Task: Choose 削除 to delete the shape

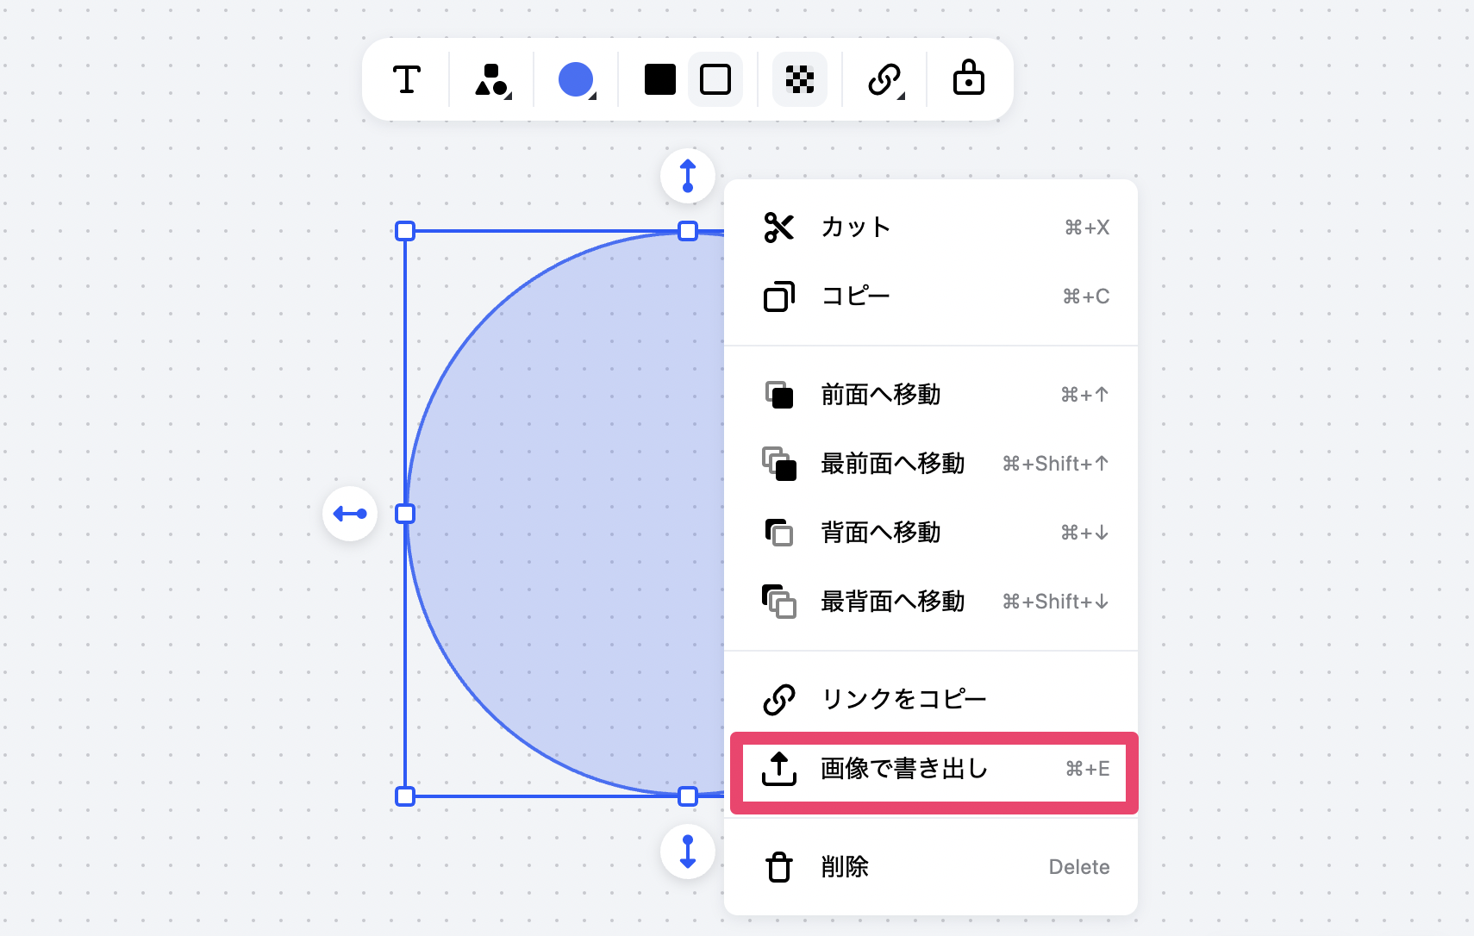Action: [x=931, y=867]
